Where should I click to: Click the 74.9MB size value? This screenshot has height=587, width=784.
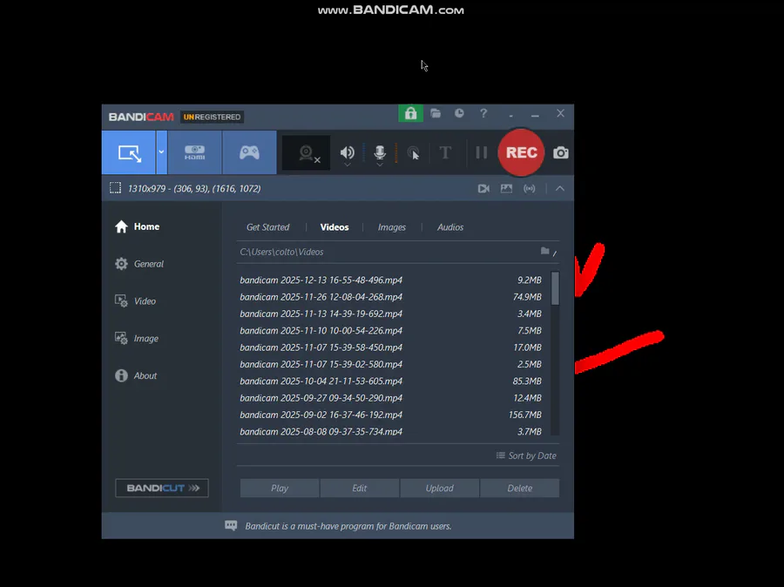coord(527,297)
